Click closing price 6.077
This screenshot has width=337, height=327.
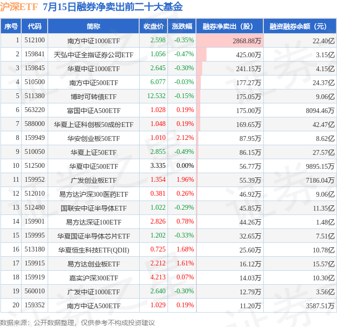click(x=158, y=82)
